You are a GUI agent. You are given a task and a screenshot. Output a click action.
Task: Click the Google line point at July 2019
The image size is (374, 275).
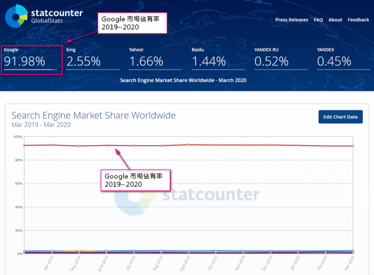(x=134, y=146)
